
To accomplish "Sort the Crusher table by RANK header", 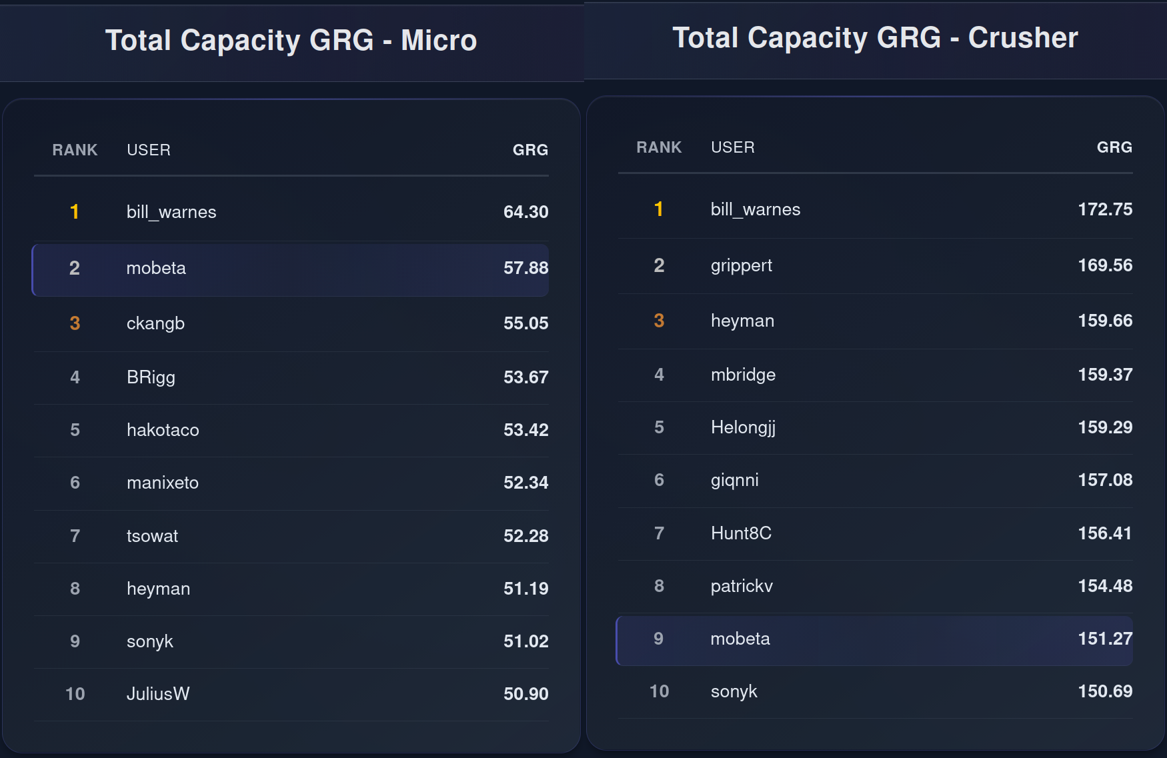I will (x=659, y=147).
